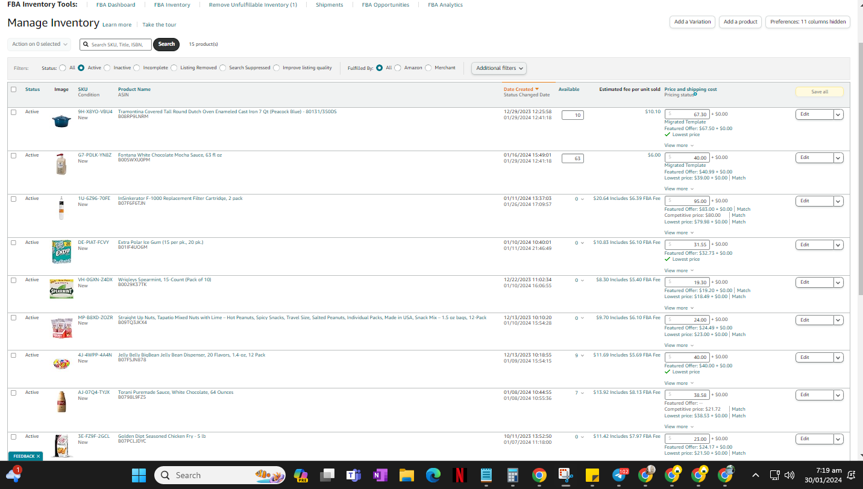Open Remove Unfulfillable Inventory (1)
The image size is (863, 489).
(253, 5)
